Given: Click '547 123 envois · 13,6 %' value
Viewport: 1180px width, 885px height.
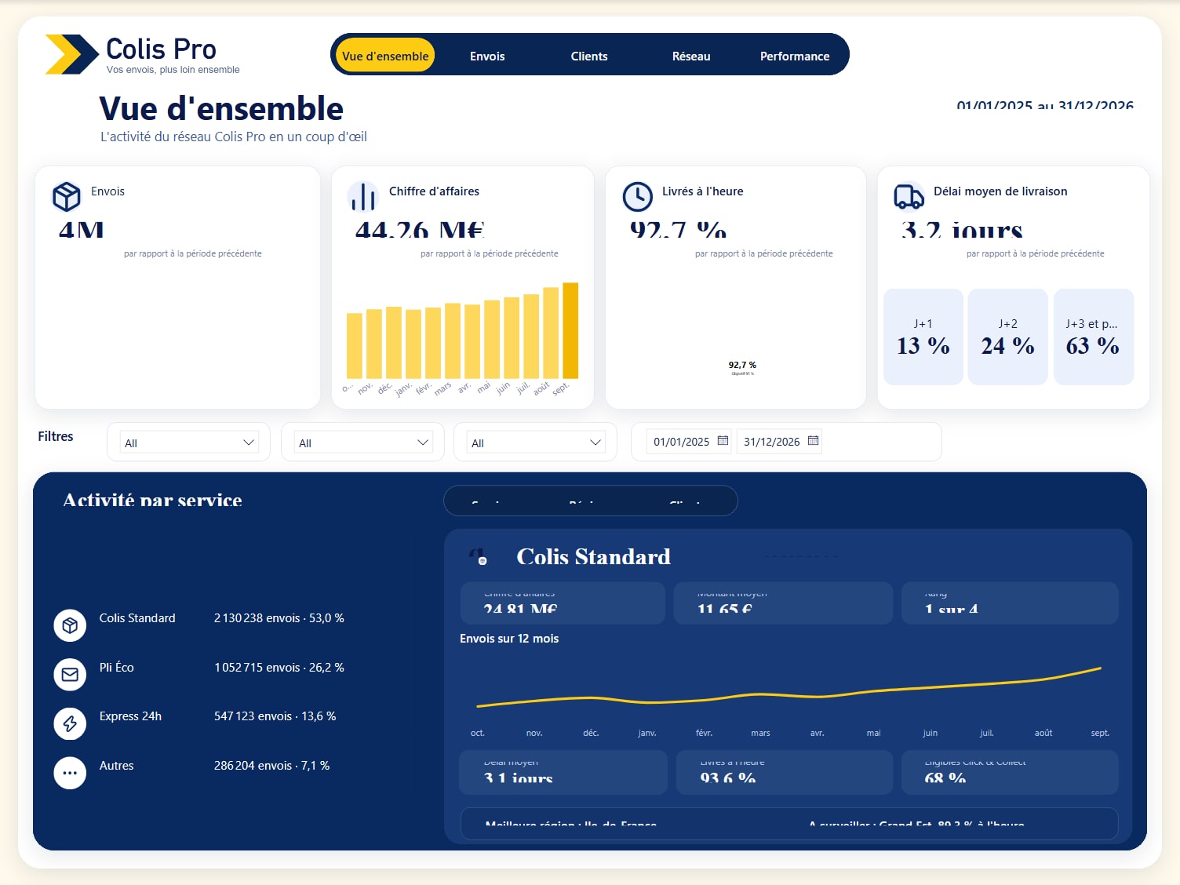Looking at the screenshot, I should tap(275, 716).
